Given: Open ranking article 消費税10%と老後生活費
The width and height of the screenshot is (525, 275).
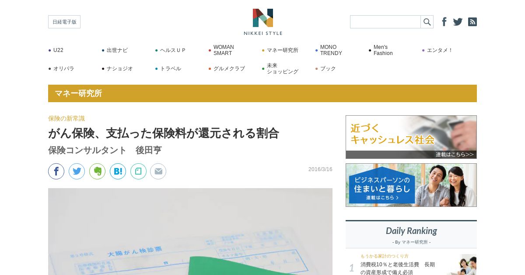Looking at the screenshot, I should [x=398, y=268].
